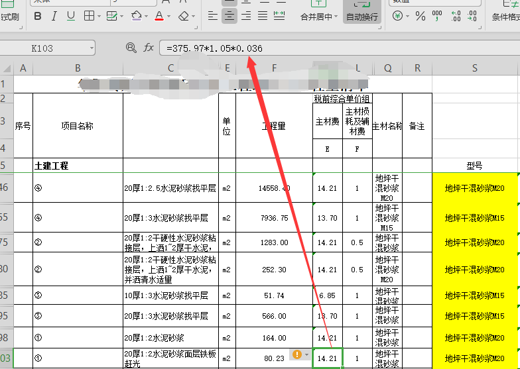Open the clear eraser dropdown arrow

pyautogui.click(x=194, y=16)
